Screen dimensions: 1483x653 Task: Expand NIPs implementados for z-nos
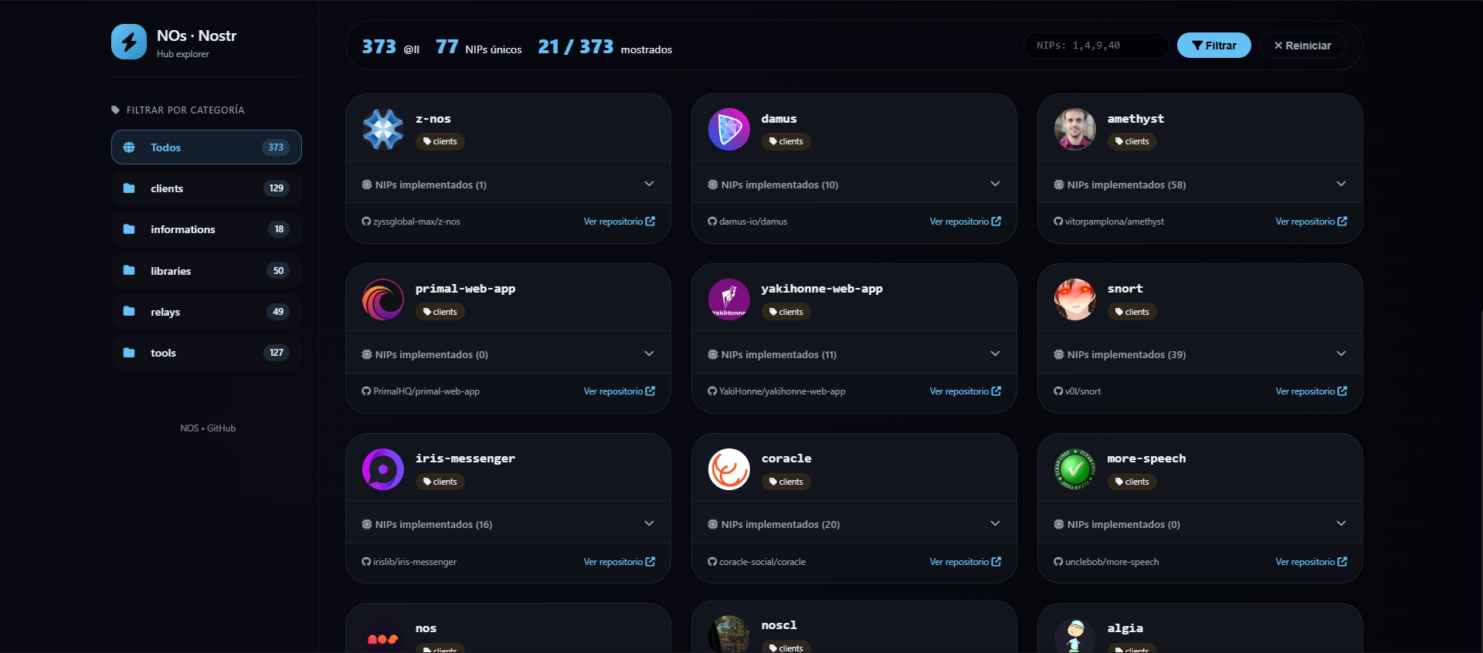point(508,184)
